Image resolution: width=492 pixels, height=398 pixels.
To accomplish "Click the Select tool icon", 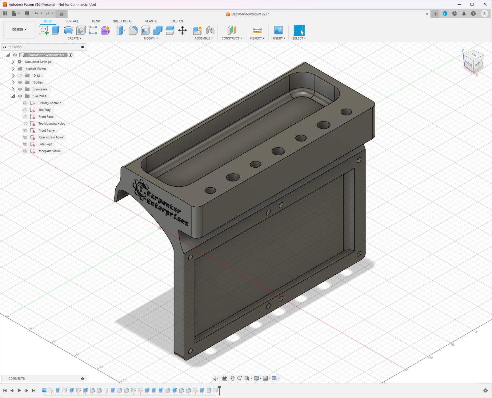I will [x=299, y=30].
